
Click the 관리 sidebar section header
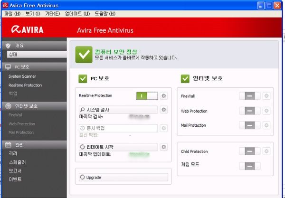point(35,145)
